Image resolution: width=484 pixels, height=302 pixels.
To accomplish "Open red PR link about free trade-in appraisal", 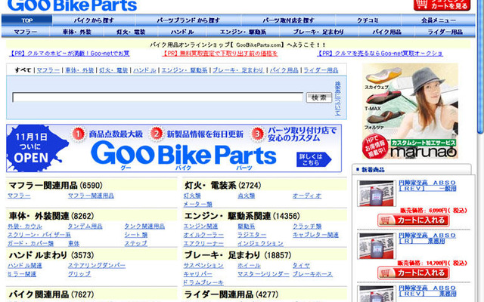I will (220, 54).
